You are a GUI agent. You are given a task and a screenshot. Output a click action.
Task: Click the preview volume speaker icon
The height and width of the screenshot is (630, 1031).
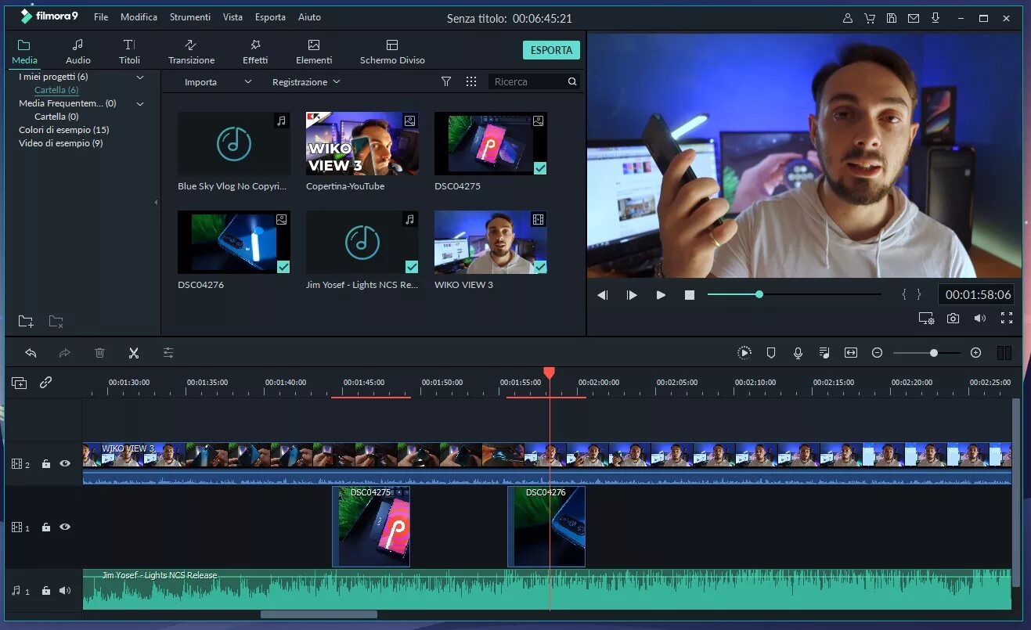tap(979, 319)
